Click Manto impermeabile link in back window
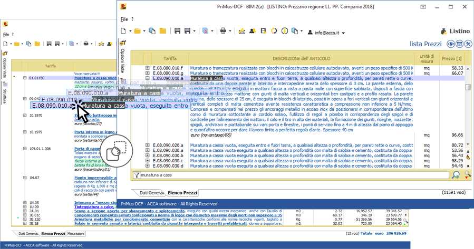Viewport: 474px width, 249px height. 95,178
